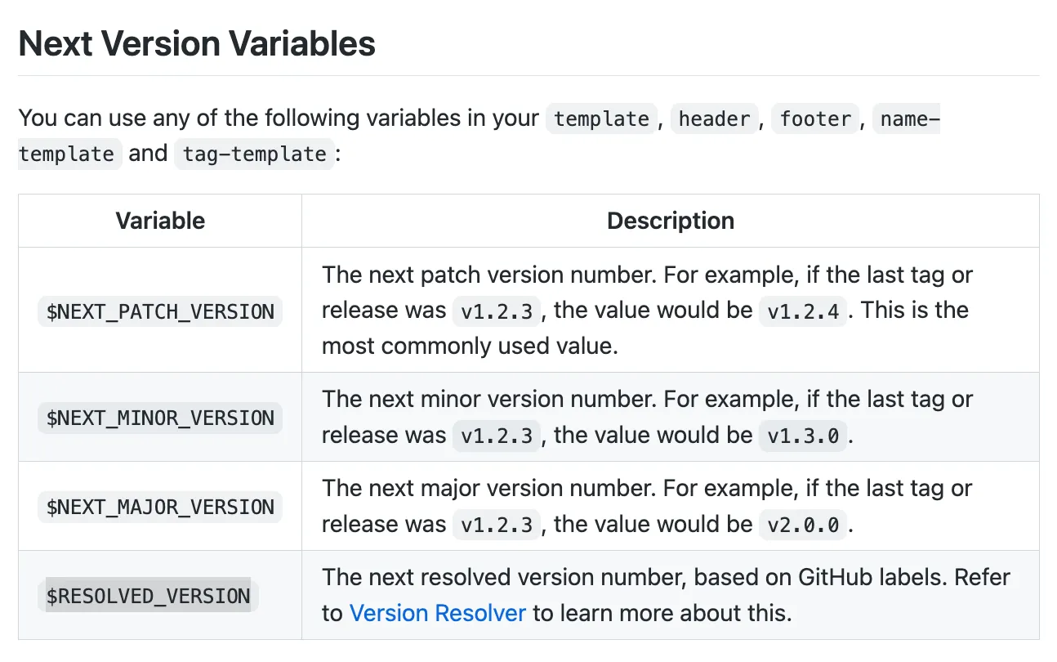Click the text "most commonly used value"
The image size is (1057, 662).
(469, 346)
